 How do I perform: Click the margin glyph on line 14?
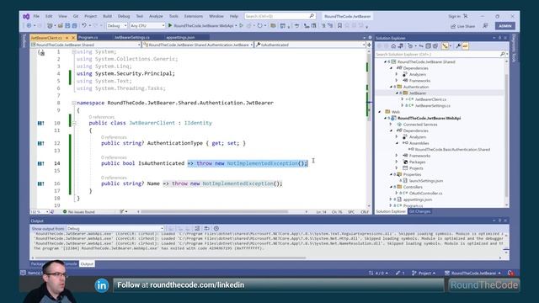pos(40,163)
